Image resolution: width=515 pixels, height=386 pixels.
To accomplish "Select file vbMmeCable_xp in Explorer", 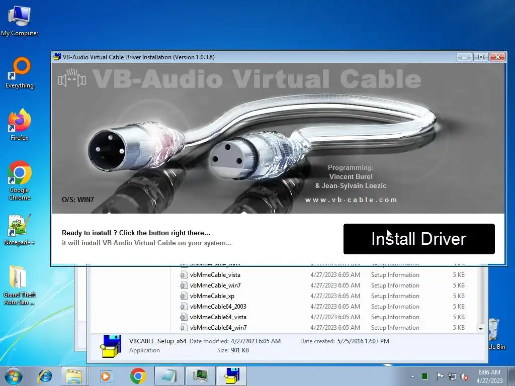I will pos(212,296).
